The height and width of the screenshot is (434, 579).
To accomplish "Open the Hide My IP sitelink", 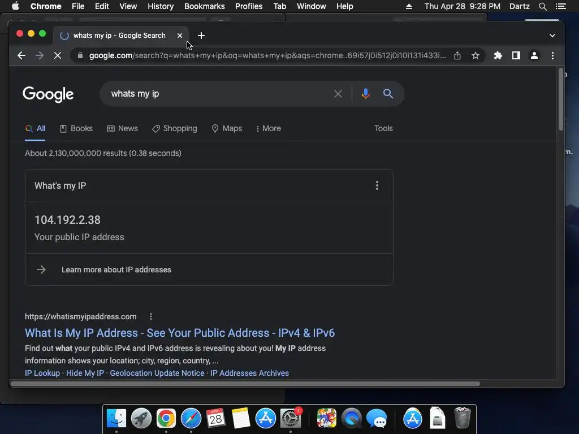I will (x=85, y=373).
